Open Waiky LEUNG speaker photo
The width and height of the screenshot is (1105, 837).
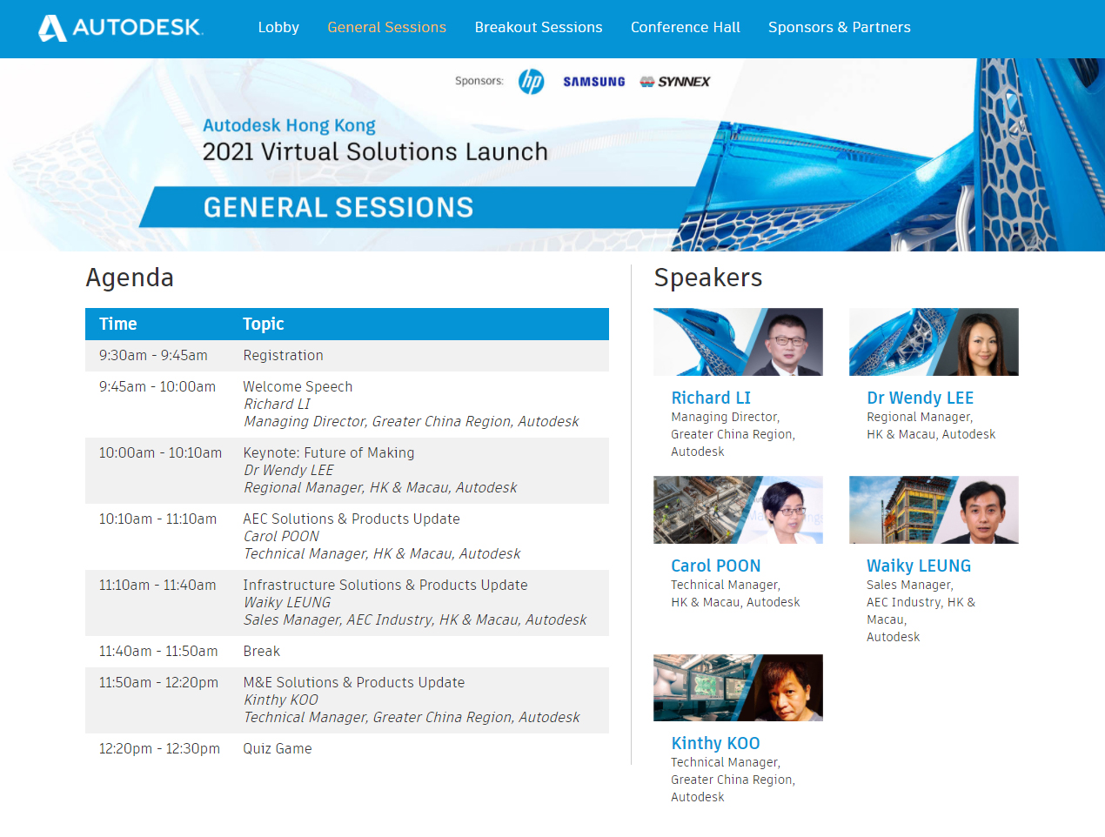[934, 510]
